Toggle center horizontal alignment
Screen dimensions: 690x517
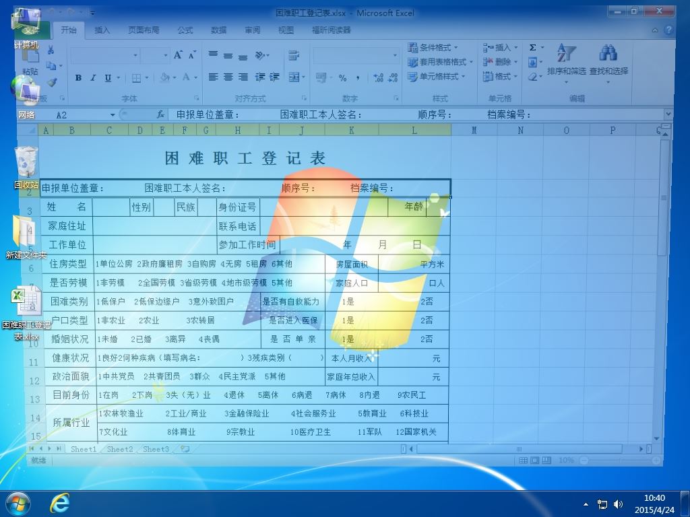pos(228,77)
